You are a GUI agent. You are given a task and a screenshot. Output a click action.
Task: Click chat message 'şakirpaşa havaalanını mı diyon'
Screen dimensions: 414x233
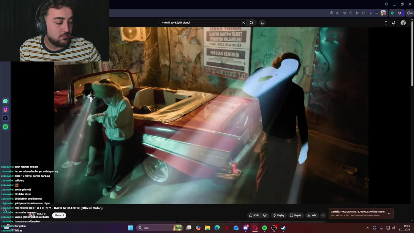pos(32,203)
